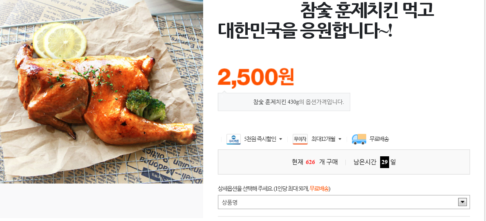Click the 최대12개월 text label
Viewport: 486px width, 221px height.
tap(323, 139)
